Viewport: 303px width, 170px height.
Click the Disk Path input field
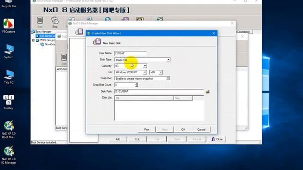click(159, 91)
